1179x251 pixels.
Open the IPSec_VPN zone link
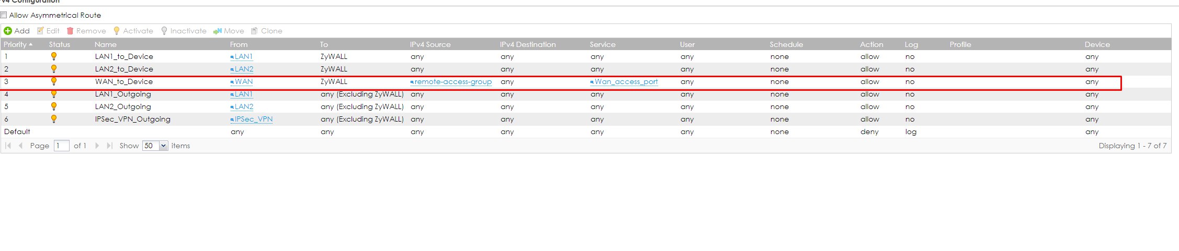coord(254,119)
